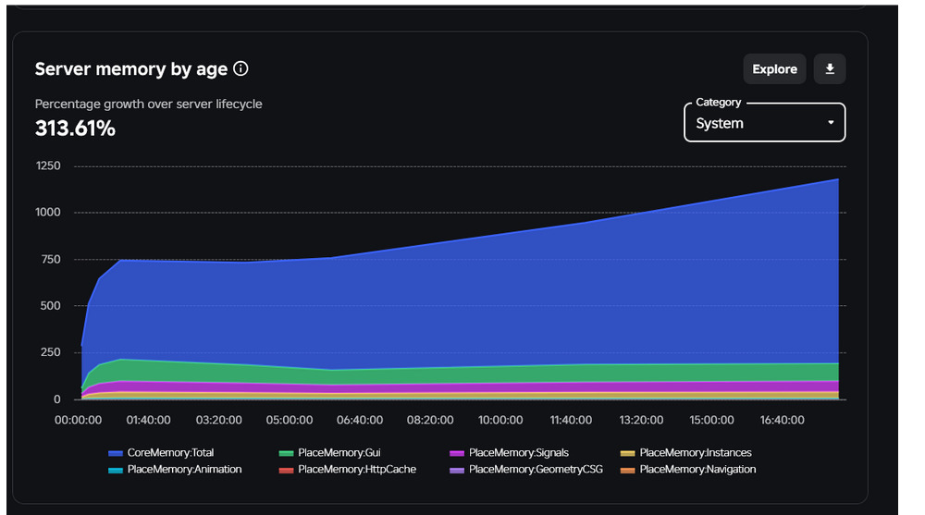Open the Category dropdown showing System

765,123
